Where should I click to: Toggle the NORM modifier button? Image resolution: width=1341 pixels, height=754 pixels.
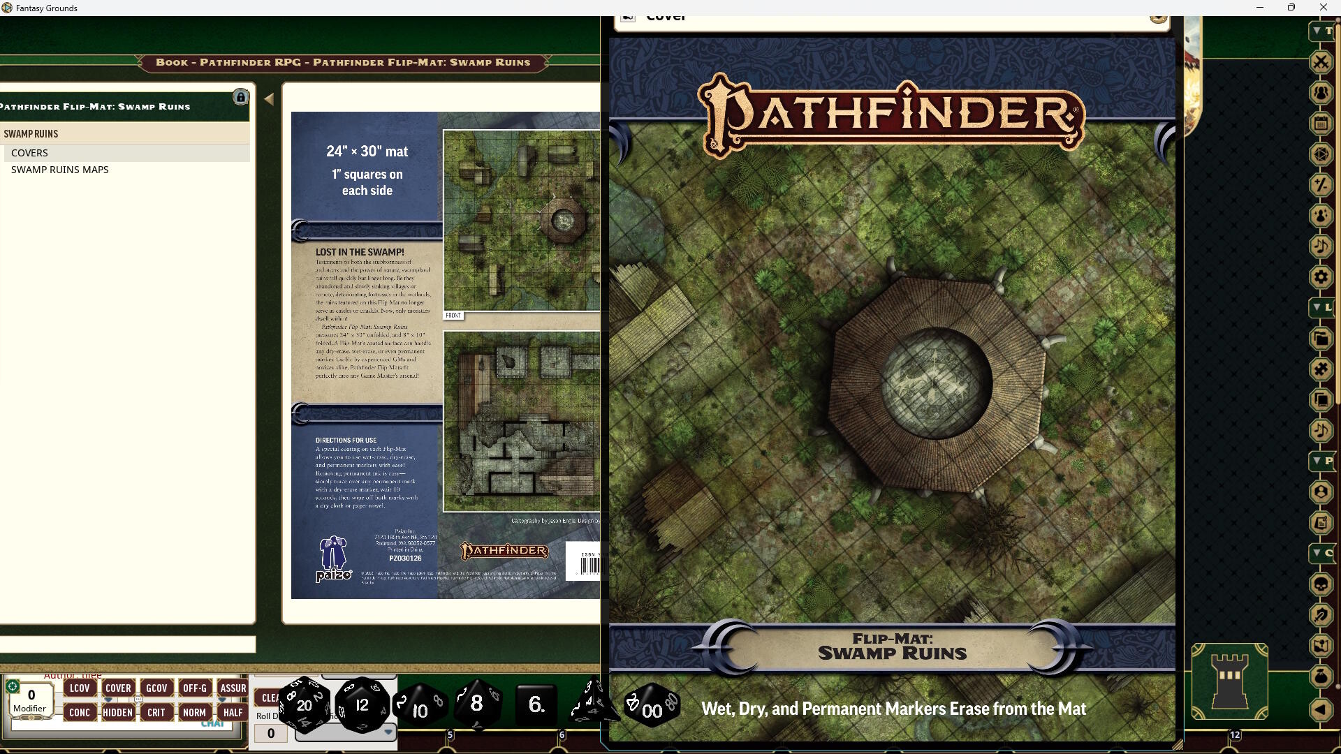(x=195, y=713)
